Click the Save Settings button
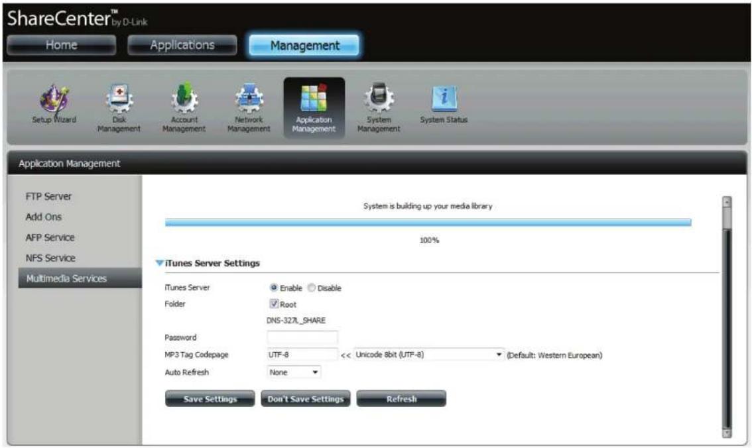 point(210,399)
